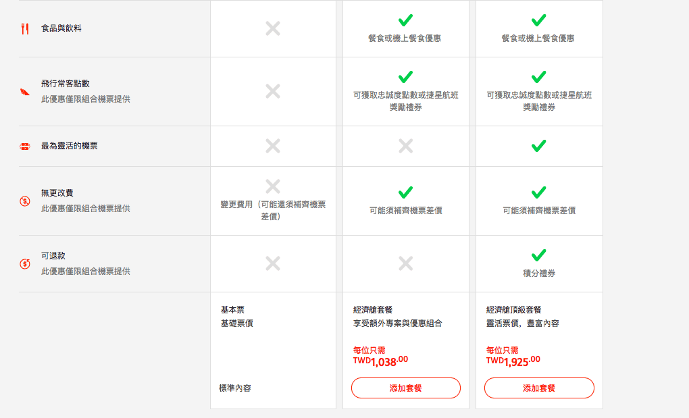Click green check for no change fee in middle column
The width and height of the screenshot is (689, 418).
click(405, 192)
